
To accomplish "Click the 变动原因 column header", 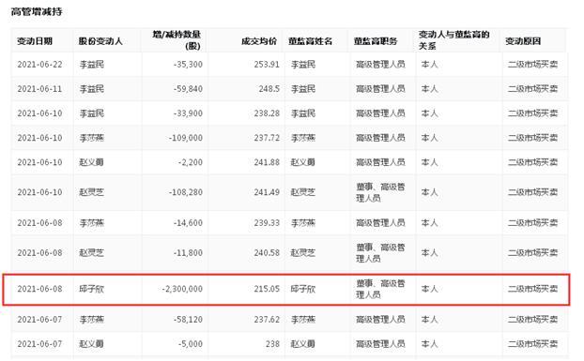I will click(x=523, y=41).
